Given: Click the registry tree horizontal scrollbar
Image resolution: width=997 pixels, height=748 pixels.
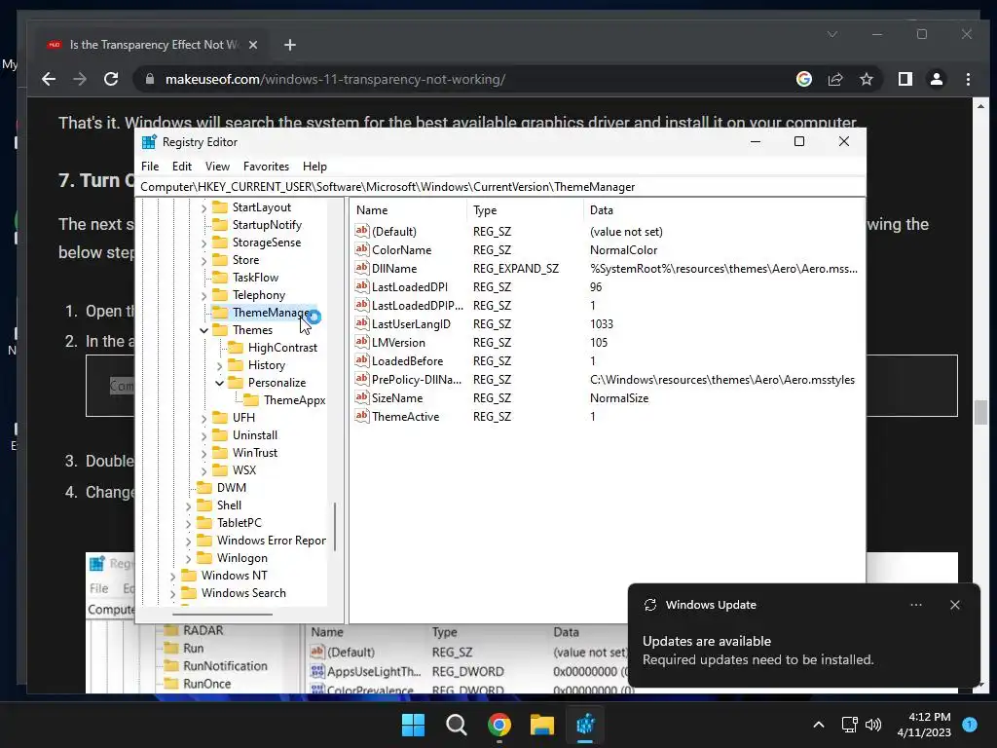Looking at the screenshot, I should (222, 615).
